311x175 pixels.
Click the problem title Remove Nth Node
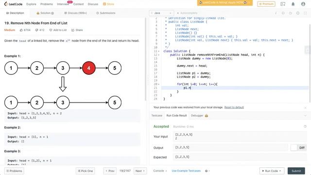tap(35, 23)
